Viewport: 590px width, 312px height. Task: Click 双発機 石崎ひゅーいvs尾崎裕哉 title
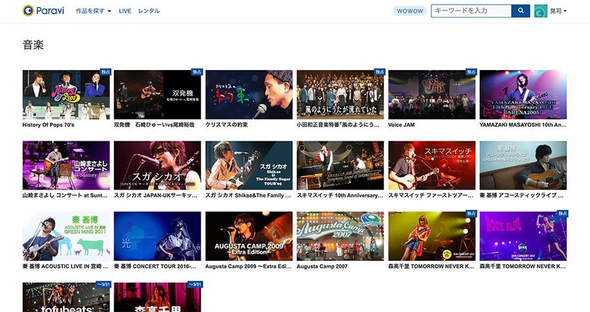pos(154,125)
